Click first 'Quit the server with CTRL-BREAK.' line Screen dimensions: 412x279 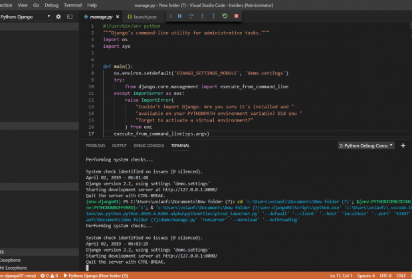[126, 196]
